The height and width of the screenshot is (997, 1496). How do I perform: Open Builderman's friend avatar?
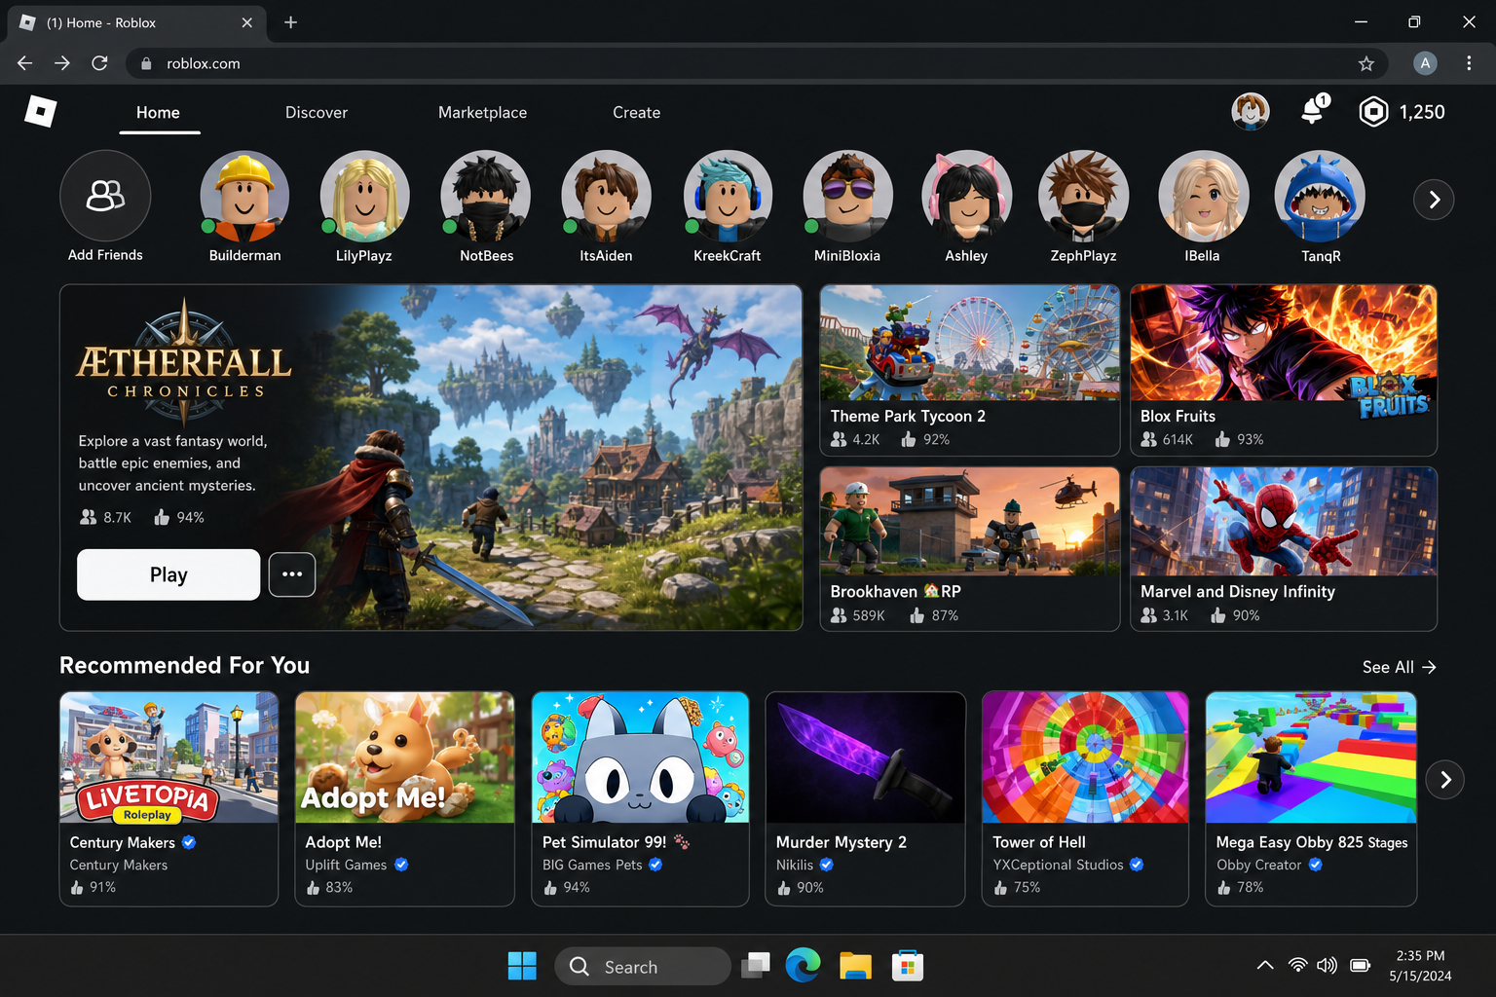coord(244,196)
